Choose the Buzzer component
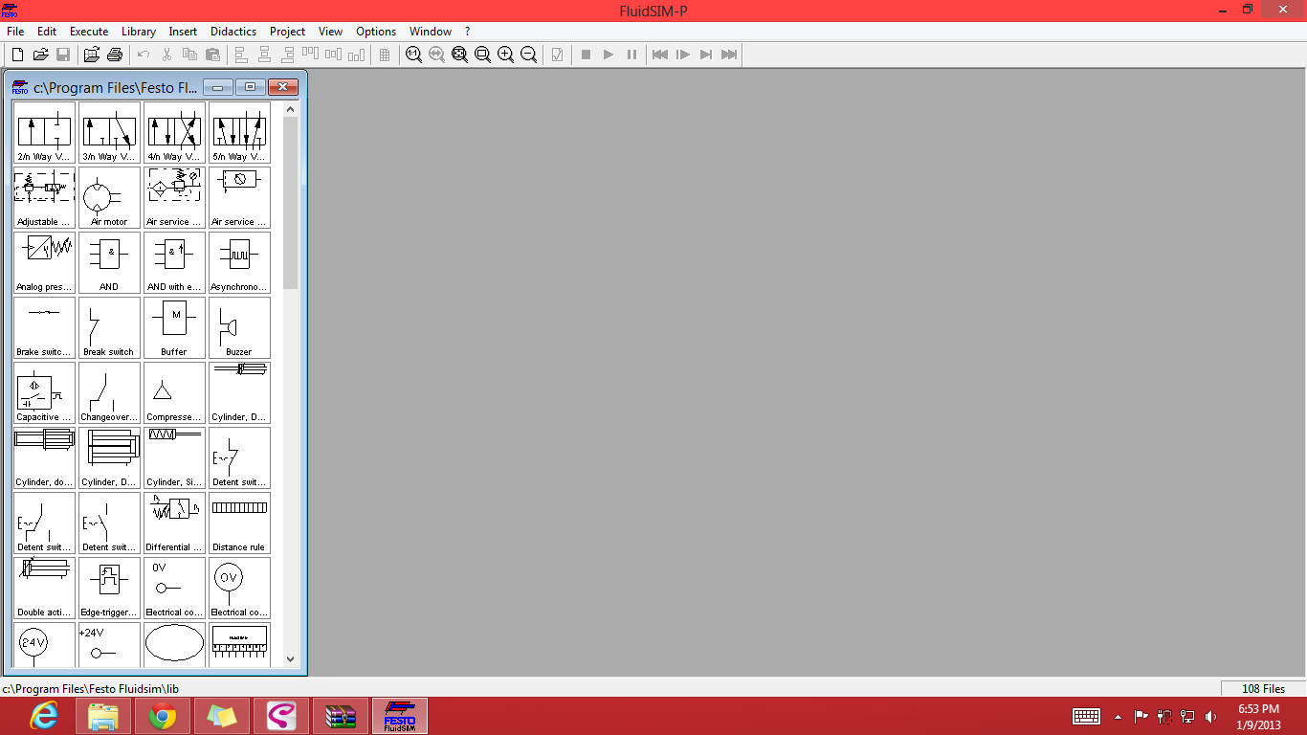Viewport: 1307px width, 735px height. pos(239,328)
